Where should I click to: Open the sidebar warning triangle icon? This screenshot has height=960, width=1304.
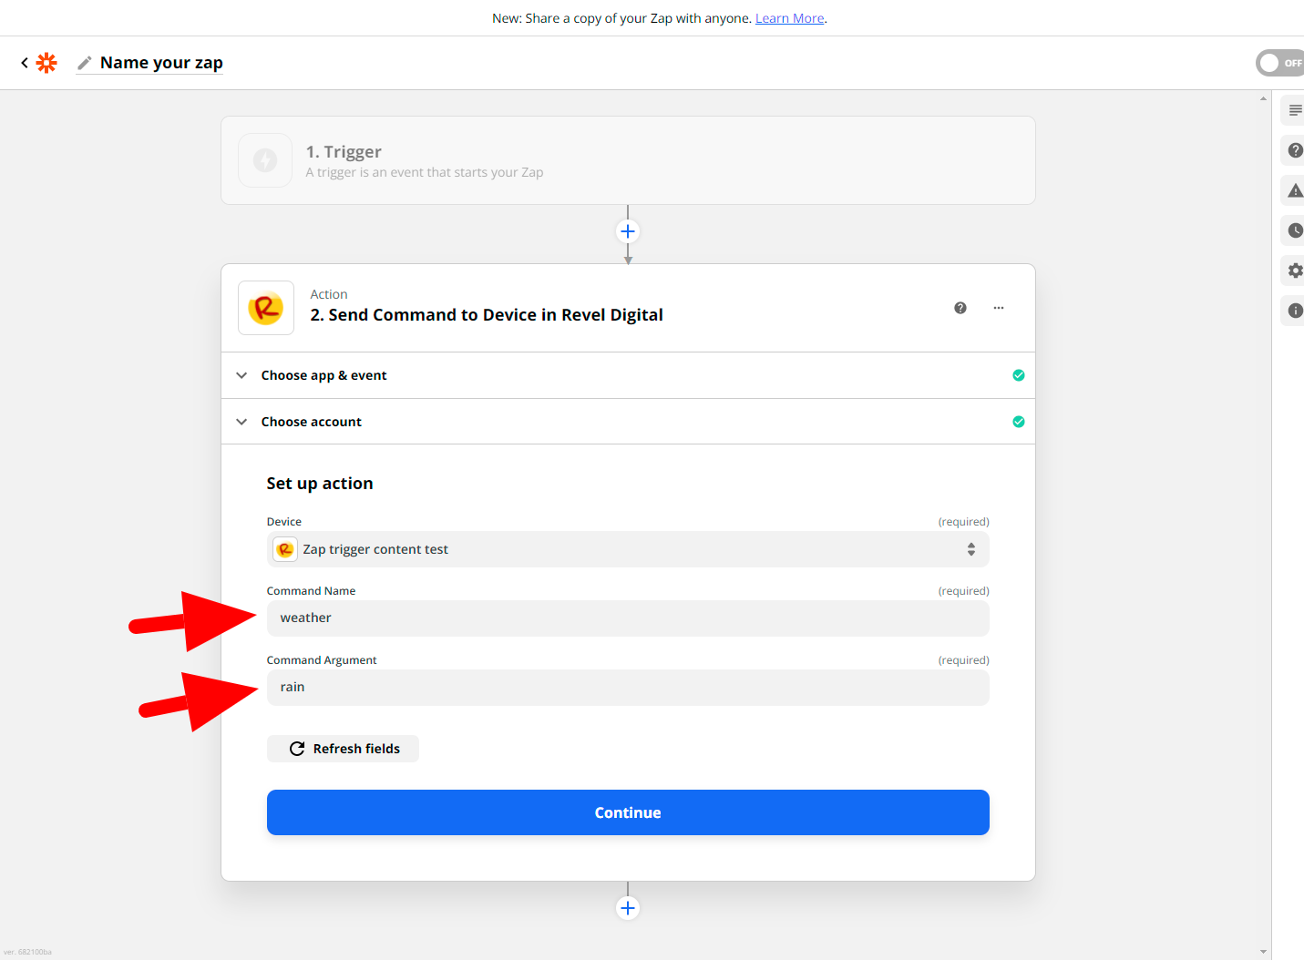(1295, 190)
